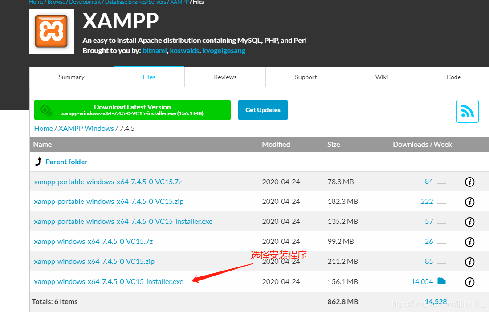Show info for xampp-windows-x64-7.4.5-0-VC15.zip

[x=469, y=262]
